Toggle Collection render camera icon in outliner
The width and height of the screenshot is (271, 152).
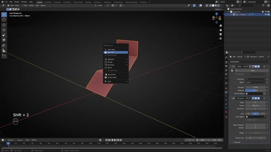pyautogui.click(x=268, y=12)
